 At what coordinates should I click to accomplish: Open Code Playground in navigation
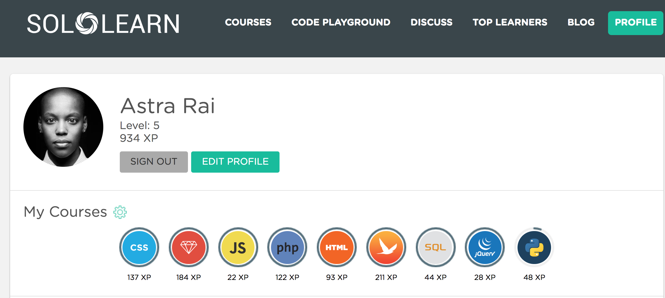pos(341,22)
